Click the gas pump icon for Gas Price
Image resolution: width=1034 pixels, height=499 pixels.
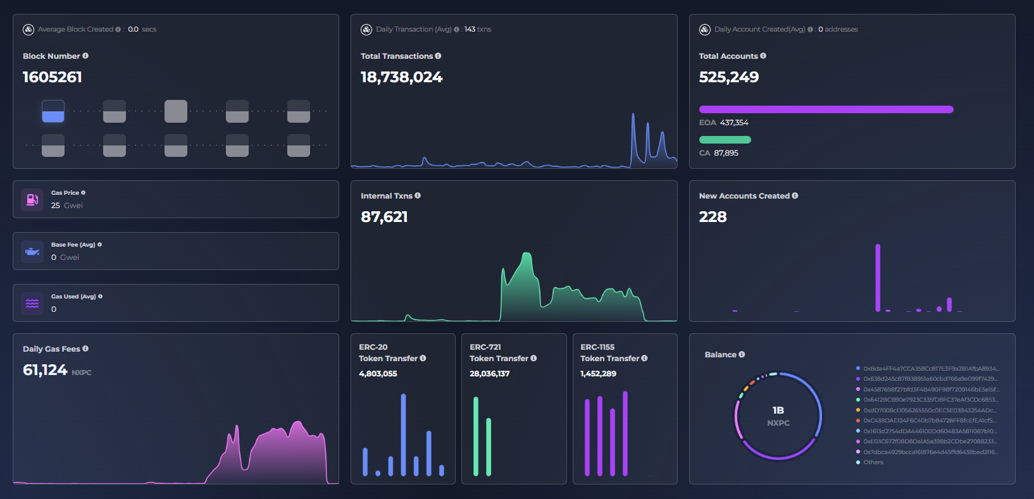[32, 199]
